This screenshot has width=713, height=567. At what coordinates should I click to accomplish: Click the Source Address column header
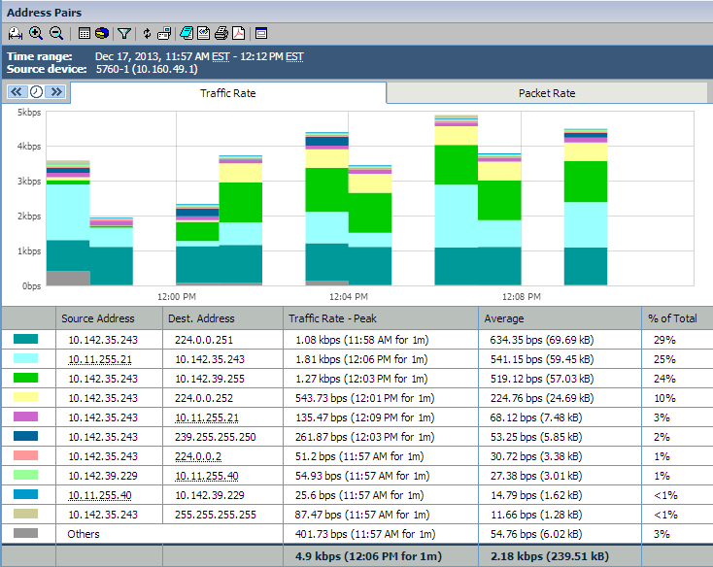(x=97, y=318)
